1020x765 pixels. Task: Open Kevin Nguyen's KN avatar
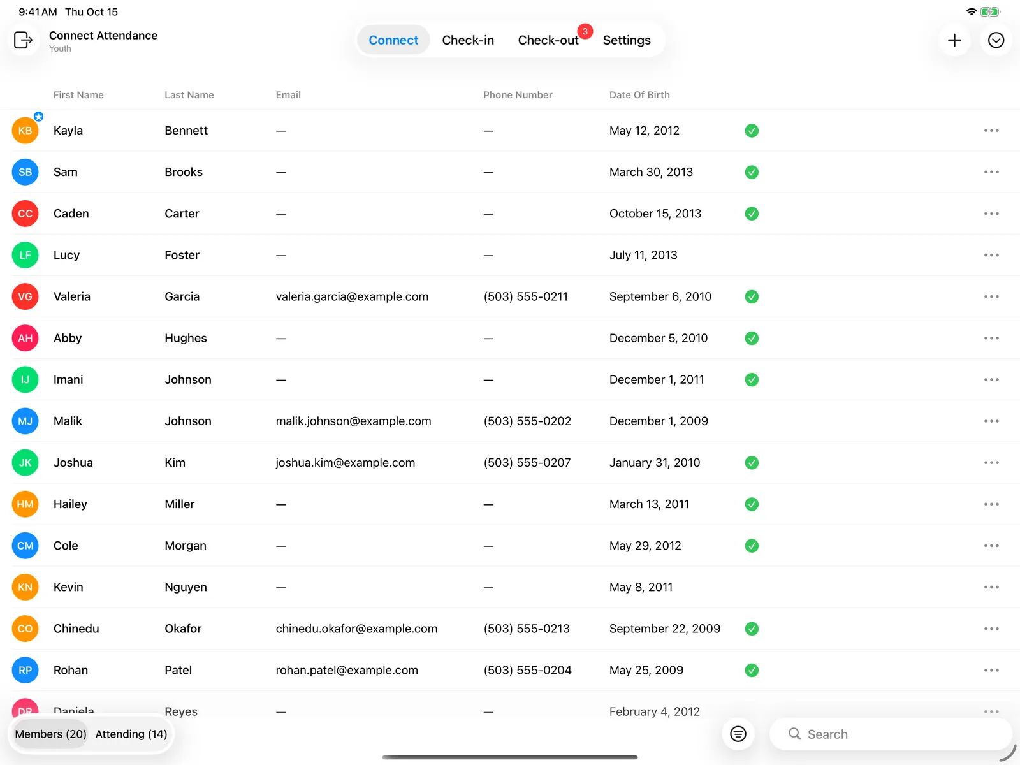click(x=25, y=587)
